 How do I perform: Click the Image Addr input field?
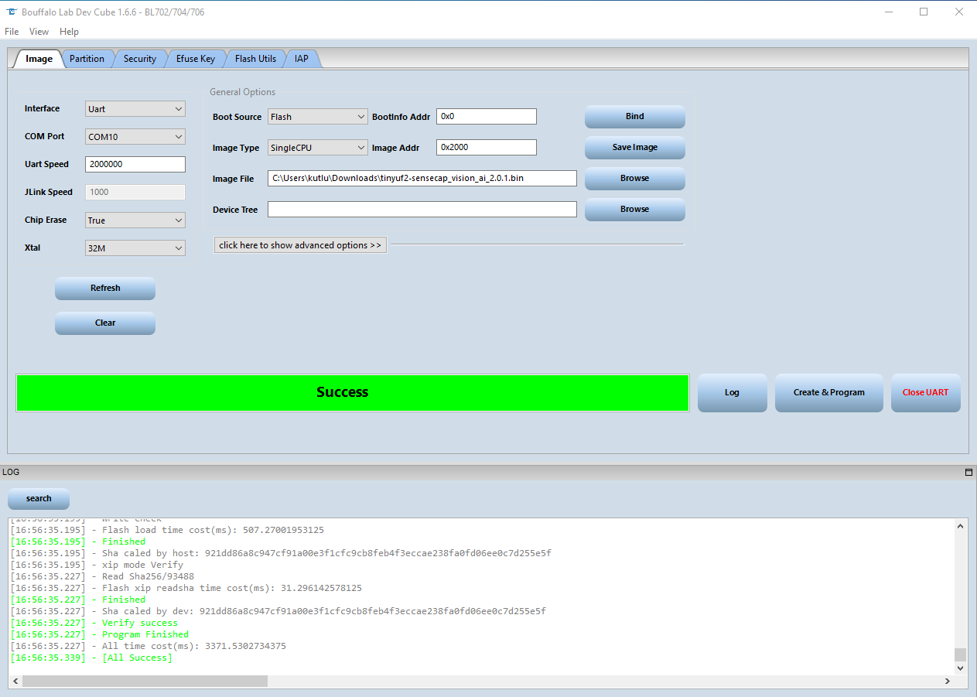pos(486,146)
